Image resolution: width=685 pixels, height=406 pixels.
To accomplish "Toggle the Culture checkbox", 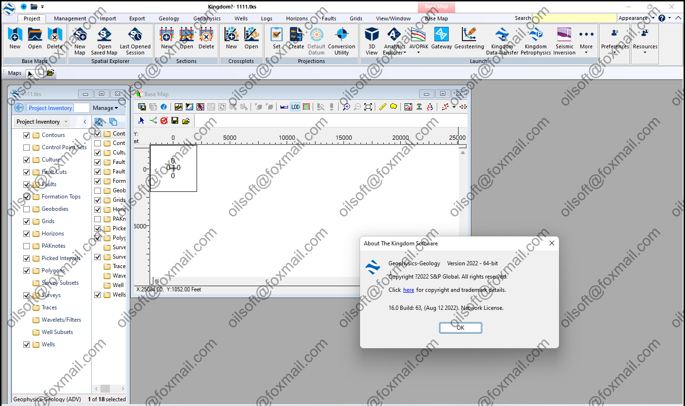I will click(x=27, y=160).
